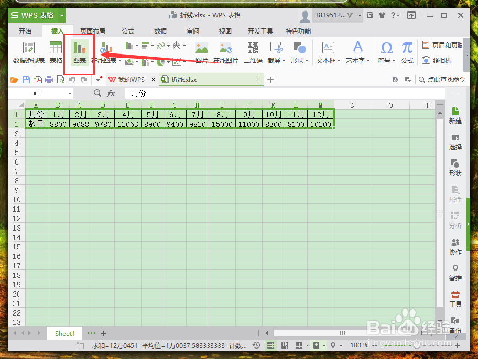Click 页眉和页脚 header and footer
Viewport: 478px width, 359px height.
pos(442,45)
